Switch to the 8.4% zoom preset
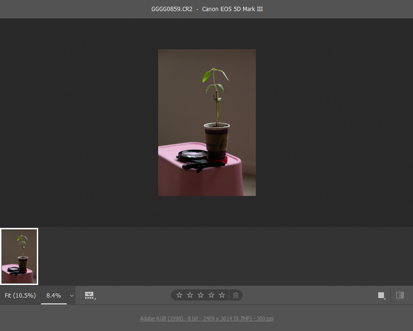 (x=53, y=295)
